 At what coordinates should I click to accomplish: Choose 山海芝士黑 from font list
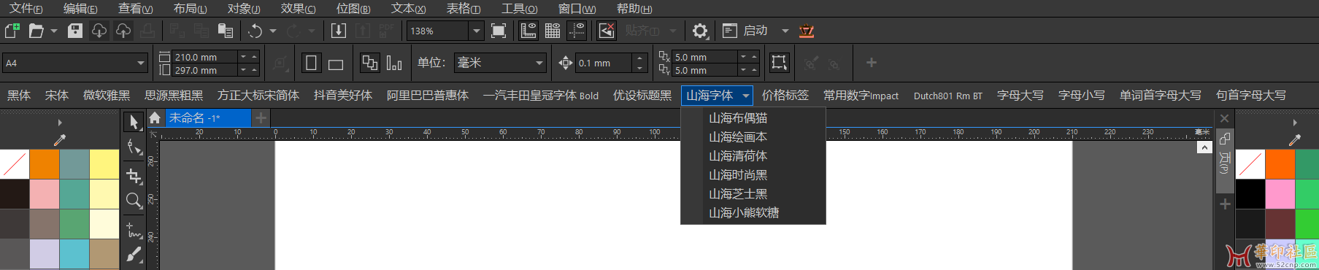coord(738,193)
